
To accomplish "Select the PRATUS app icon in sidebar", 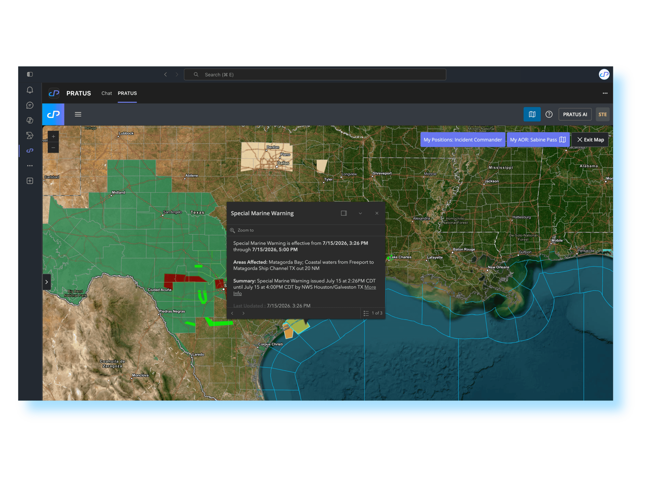I will tap(30, 151).
